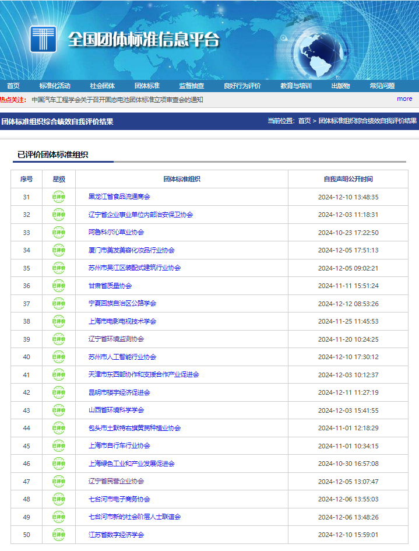
Task: Click the 序号 column header
Action: (26, 179)
